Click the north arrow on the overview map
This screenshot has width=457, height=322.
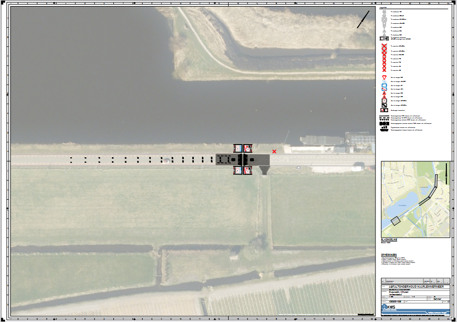point(446,174)
